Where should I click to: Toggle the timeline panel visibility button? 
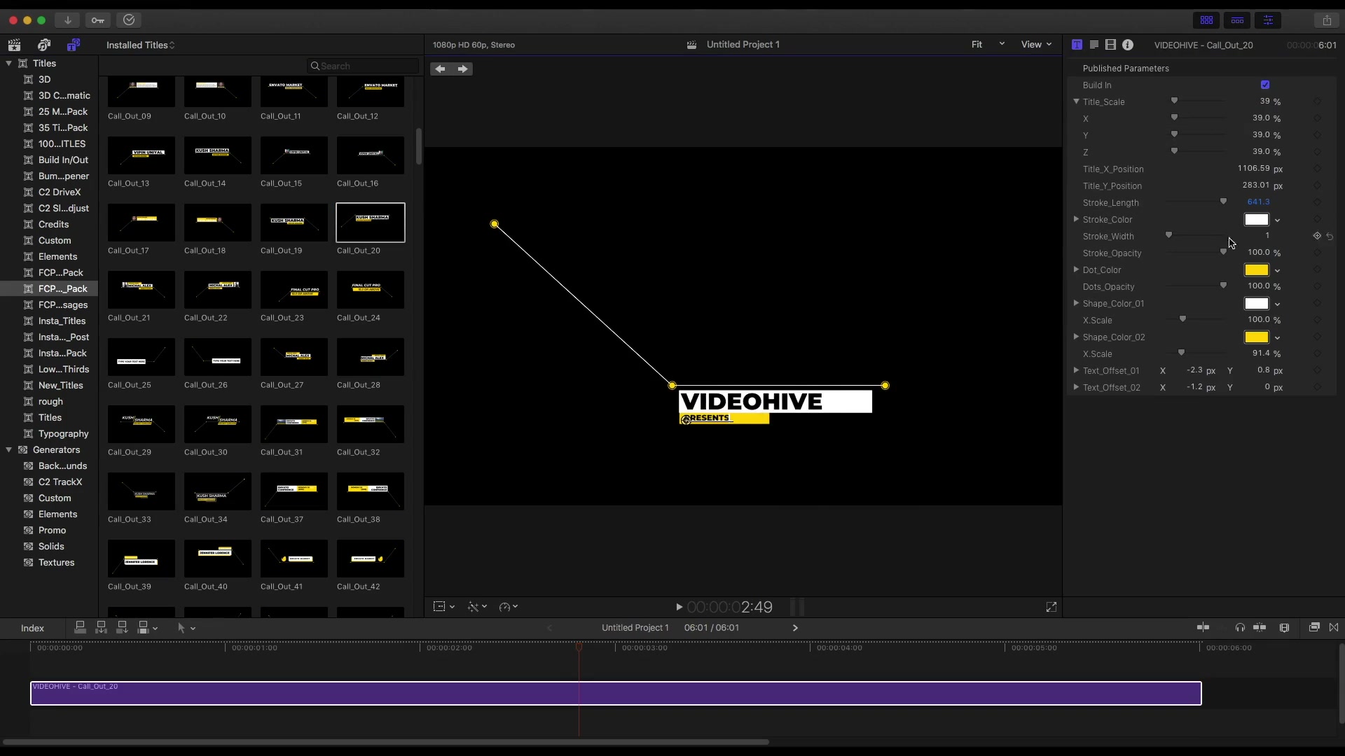(x=1237, y=20)
